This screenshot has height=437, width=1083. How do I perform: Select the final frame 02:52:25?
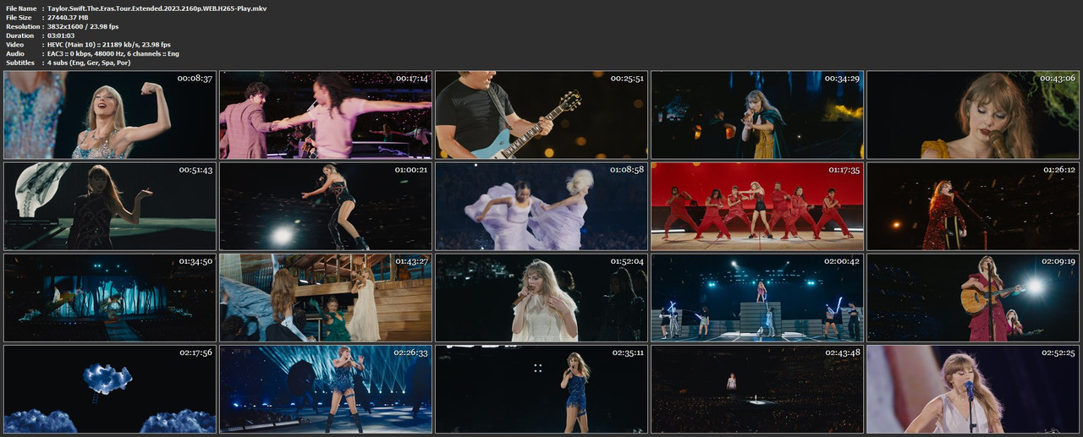[973, 389]
